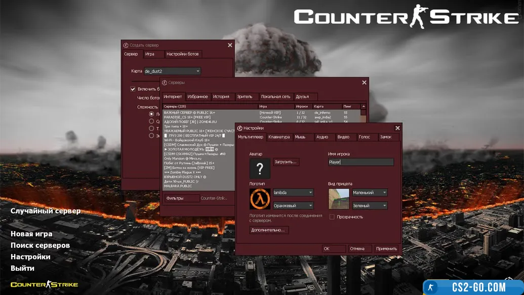Expand the lambda logo dropdown

293,193
